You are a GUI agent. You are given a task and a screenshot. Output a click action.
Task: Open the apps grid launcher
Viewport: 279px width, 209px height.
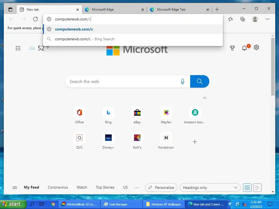18,48
